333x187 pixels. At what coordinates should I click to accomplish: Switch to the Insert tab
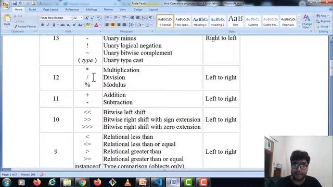(x=32, y=9)
